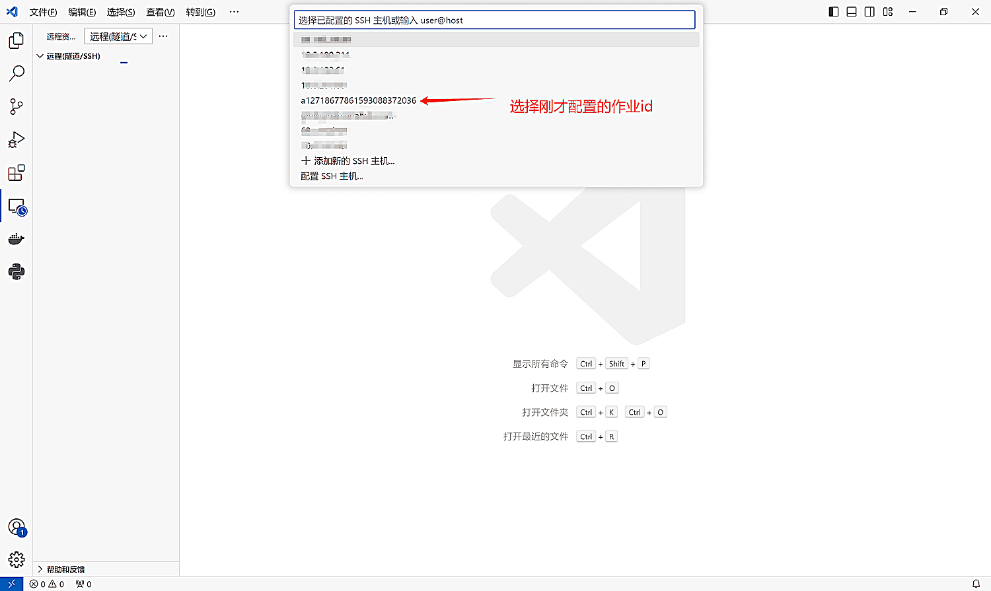Click the forwarded ports status item
Screen dimensions: 991x591
[x=84, y=584]
